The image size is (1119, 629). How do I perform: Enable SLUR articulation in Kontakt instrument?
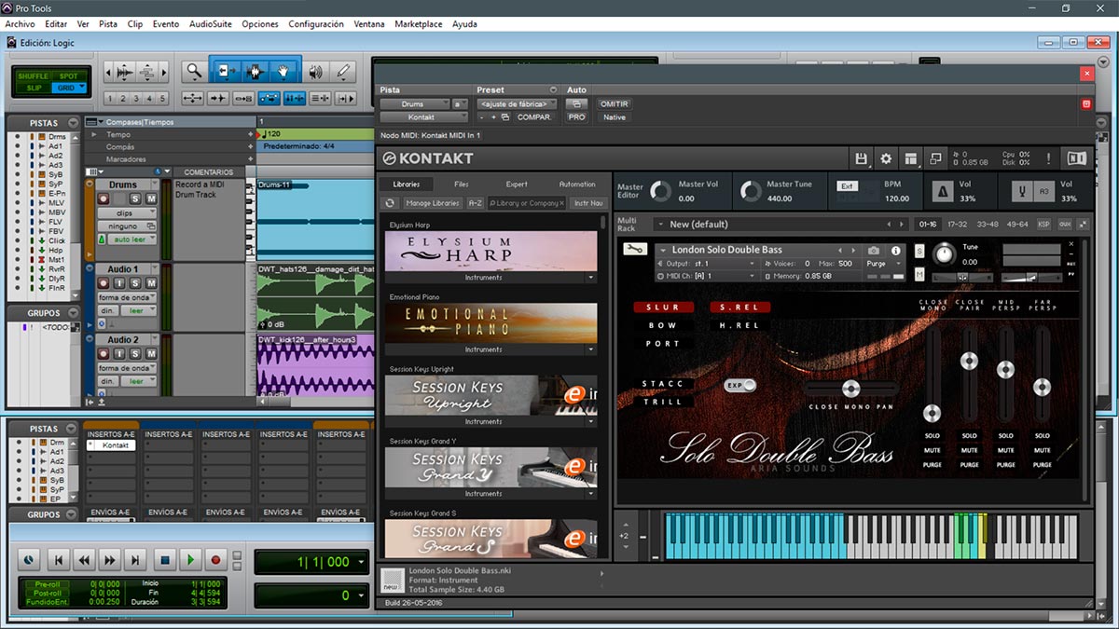coord(663,307)
